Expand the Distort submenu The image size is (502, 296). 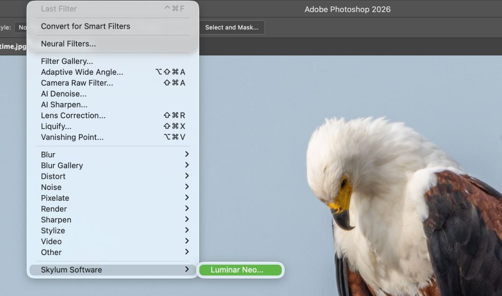[x=113, y=176]
